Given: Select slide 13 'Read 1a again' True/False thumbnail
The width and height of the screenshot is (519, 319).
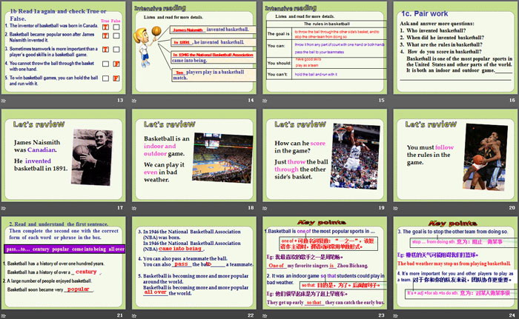Looking at the screenshot, I should [64, 48].
